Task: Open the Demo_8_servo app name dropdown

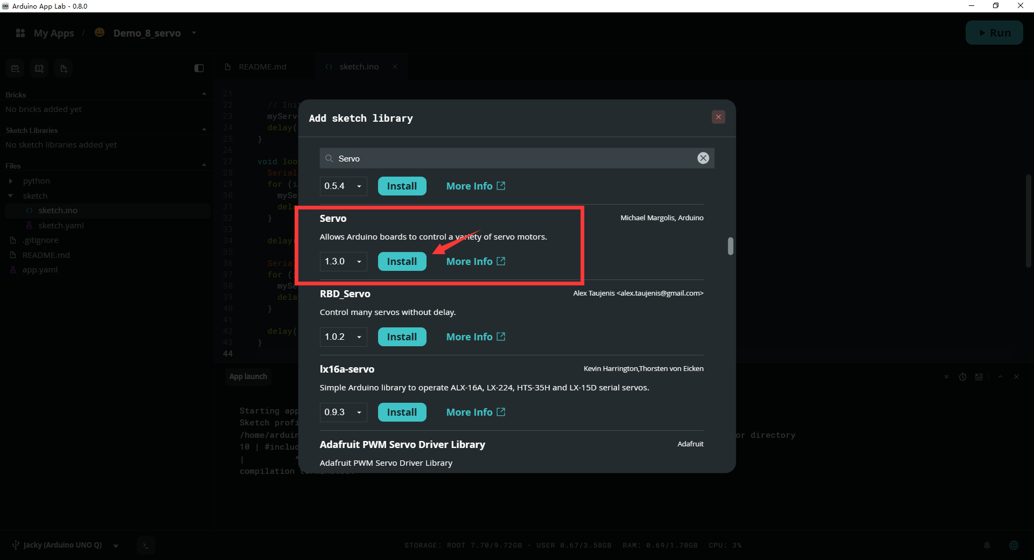Action: click(194, 33)
